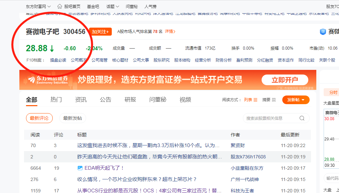The image size is (339, 193).
Task: Switch to the 公告 tab
Action: [x=105, y=99]
